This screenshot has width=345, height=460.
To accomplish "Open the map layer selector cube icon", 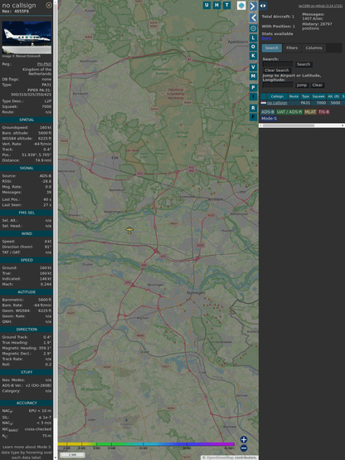I will click(241, 5).
